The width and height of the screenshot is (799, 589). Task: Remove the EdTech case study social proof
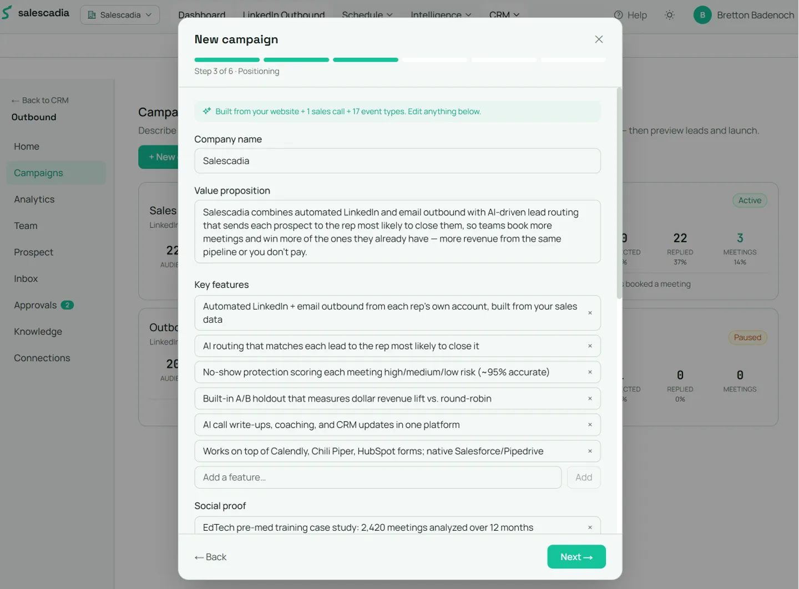590,527
